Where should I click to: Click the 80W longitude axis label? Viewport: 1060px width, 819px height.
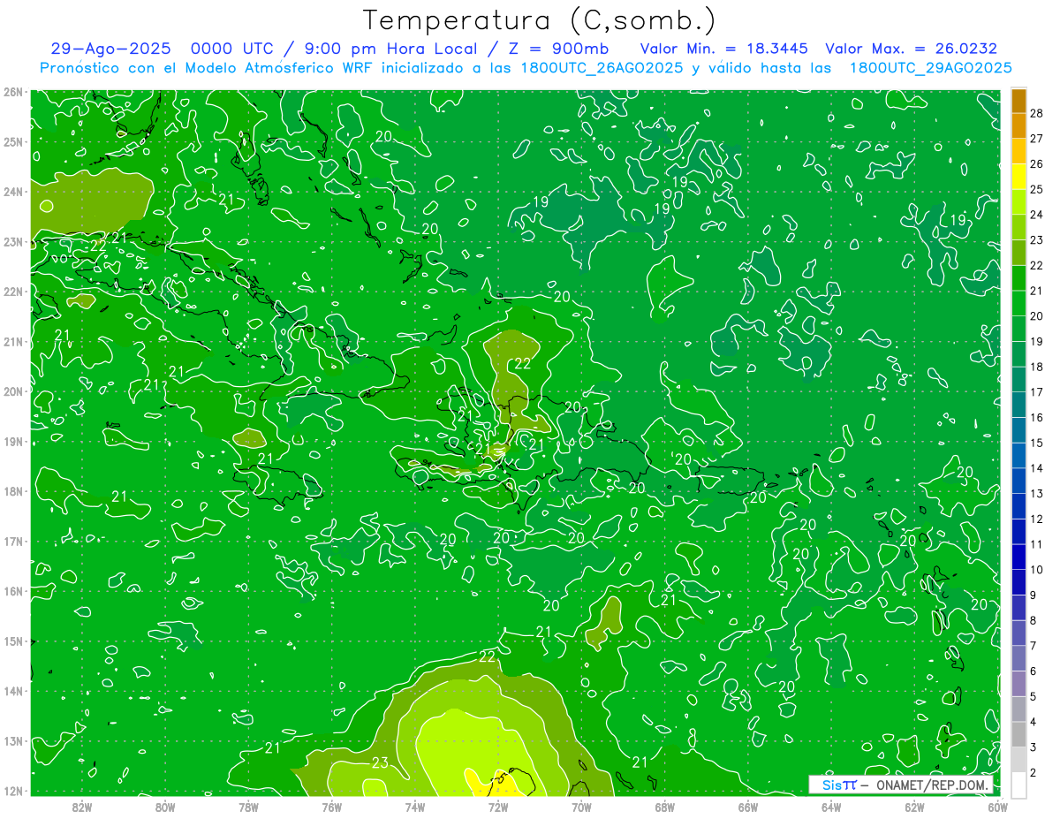[164, 808]
